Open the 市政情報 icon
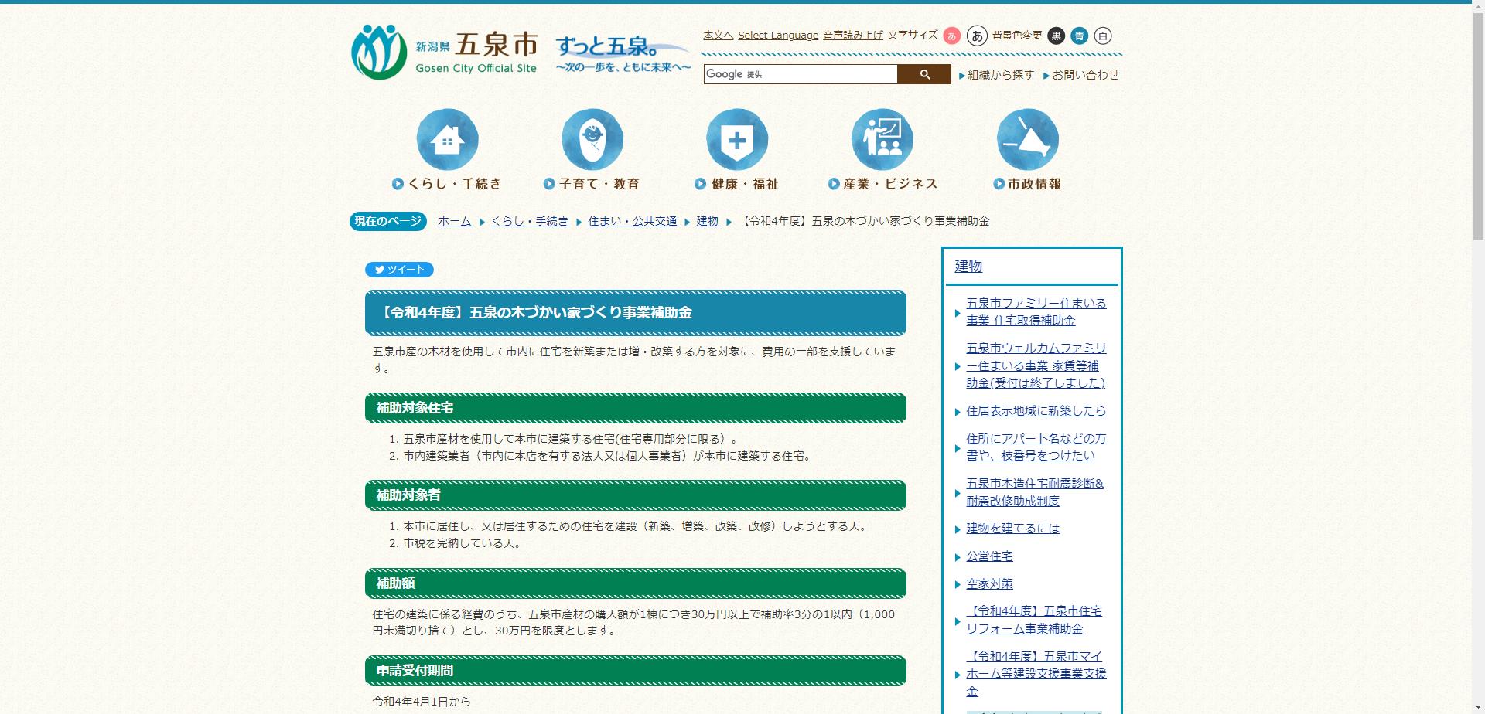1485x714 pixels. click(1028, 139)
